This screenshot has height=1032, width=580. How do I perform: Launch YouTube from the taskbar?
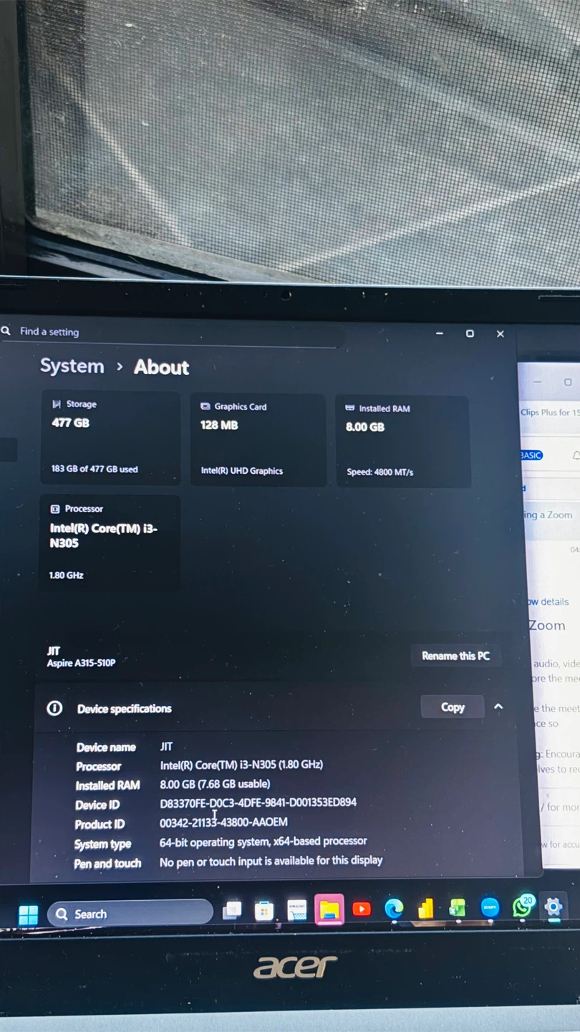coord(362,909)
